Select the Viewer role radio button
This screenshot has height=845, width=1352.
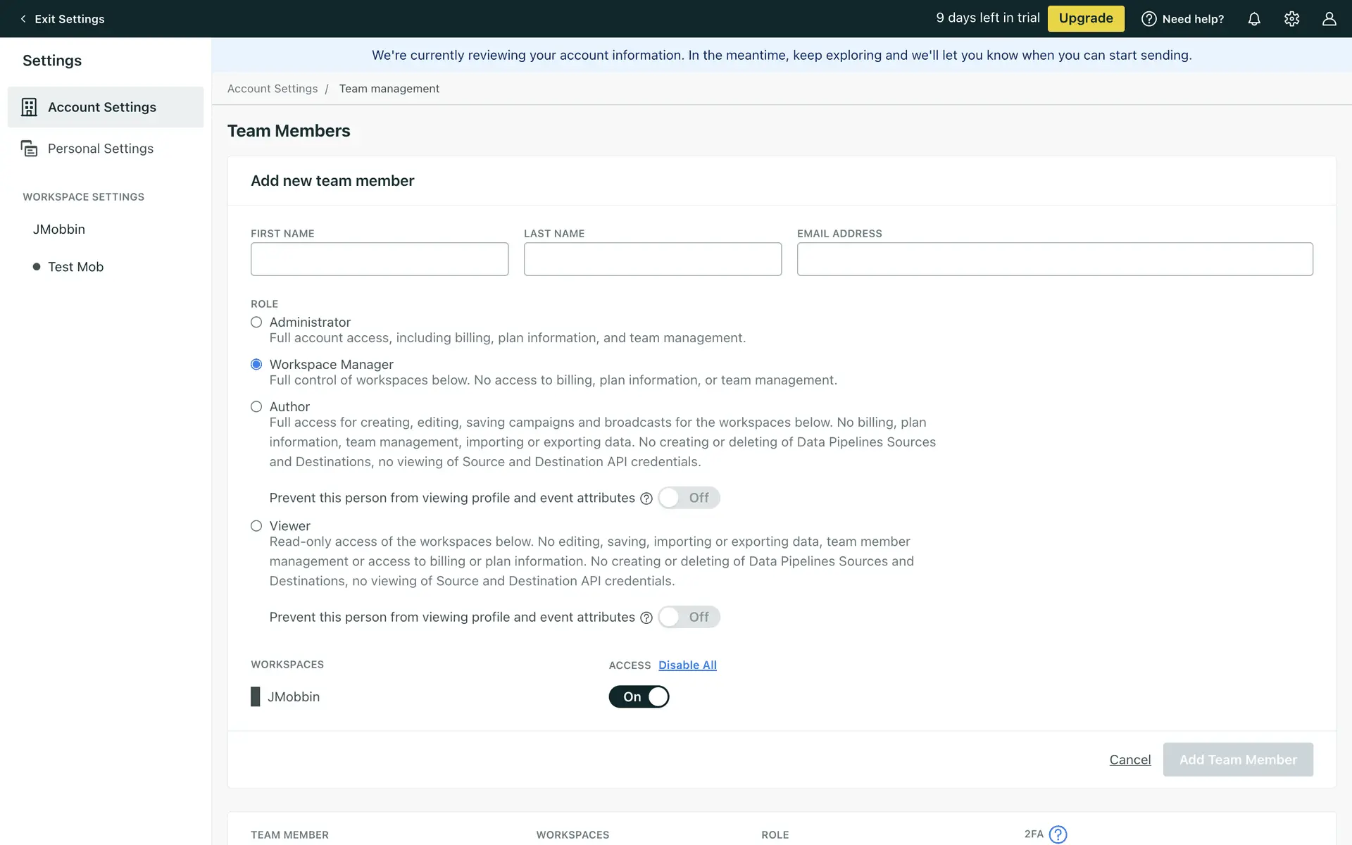pos(256,526)
